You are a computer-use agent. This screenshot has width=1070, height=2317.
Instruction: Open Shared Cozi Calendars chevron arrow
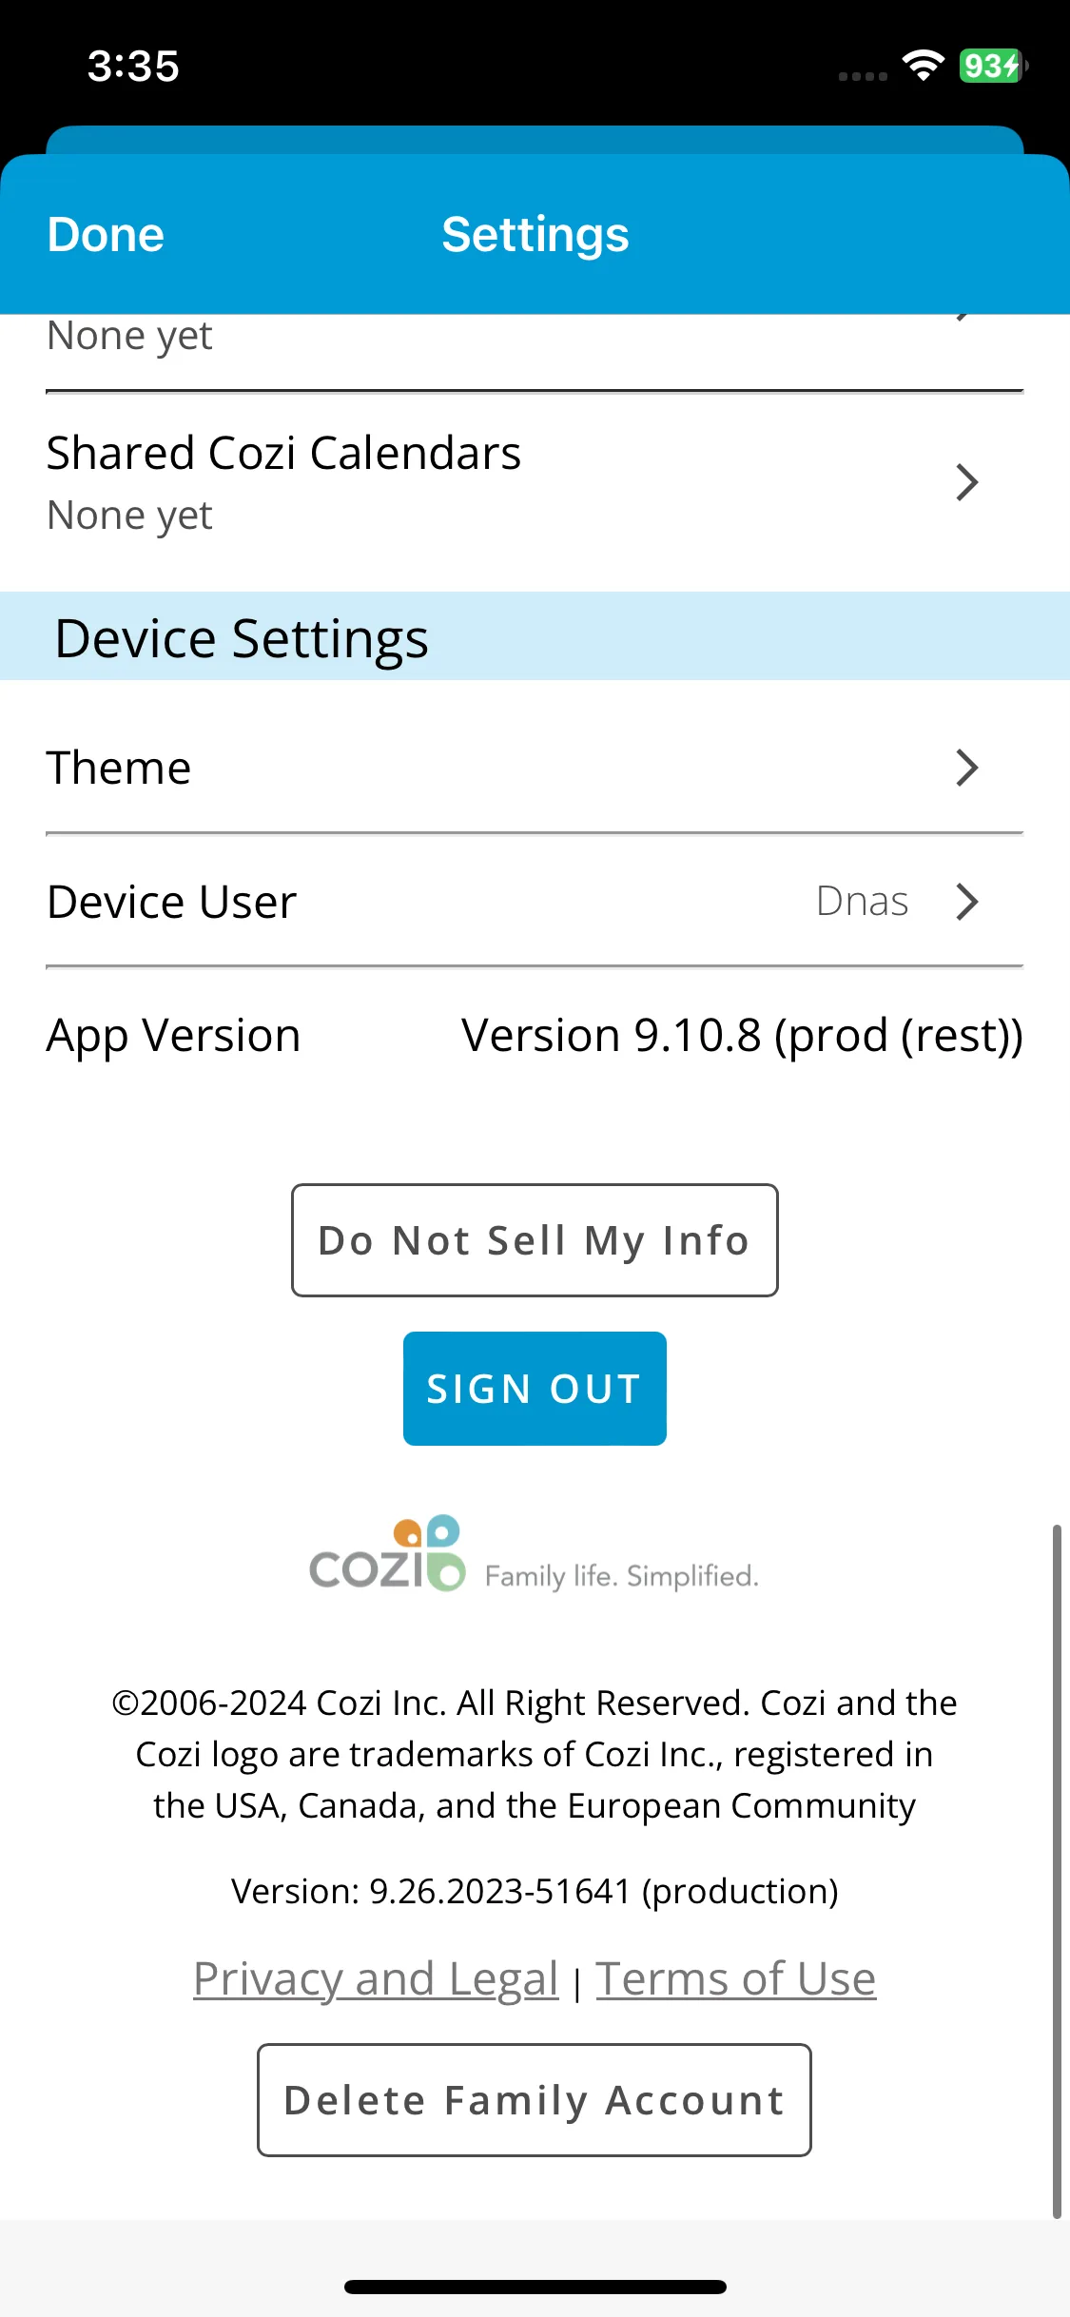point(967,482)
